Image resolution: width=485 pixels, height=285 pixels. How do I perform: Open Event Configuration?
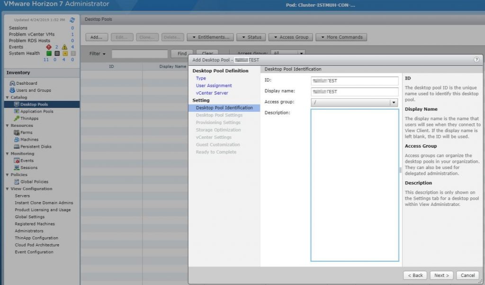click(34, 252)
